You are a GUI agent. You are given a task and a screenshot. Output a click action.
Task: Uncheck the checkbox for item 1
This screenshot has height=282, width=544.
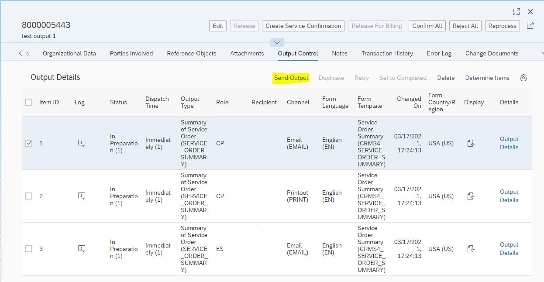(x=29, y=143)
